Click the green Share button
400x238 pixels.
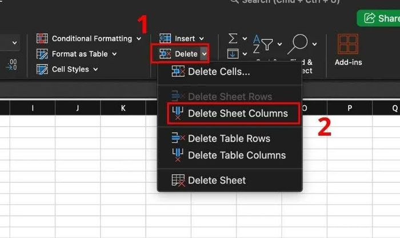(x=378, y=18)
